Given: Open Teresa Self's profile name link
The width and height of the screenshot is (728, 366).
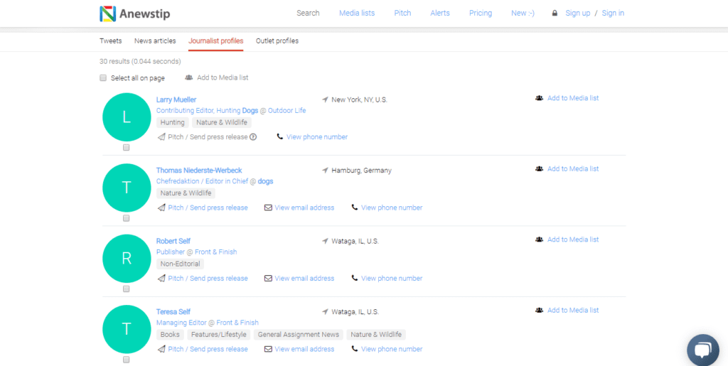Looking at the screenshot, I should (173, 312).
